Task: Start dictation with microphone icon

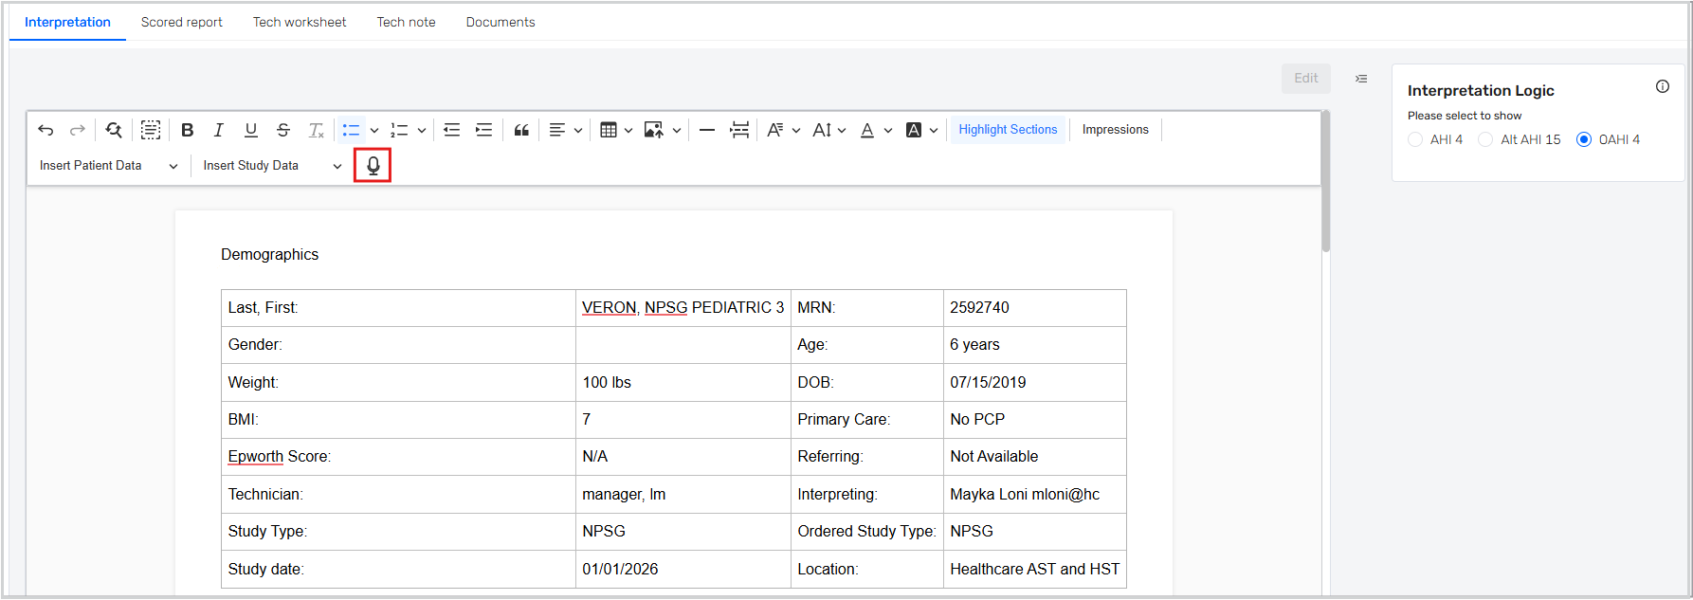Action: click(373, 166)
